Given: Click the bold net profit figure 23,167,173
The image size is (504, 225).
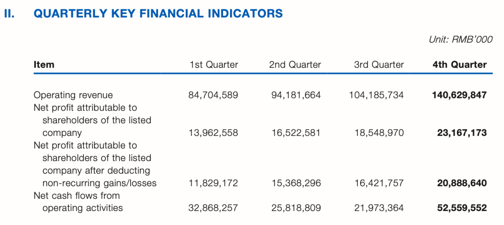Looking at the screenshot, I should [462, 133].
